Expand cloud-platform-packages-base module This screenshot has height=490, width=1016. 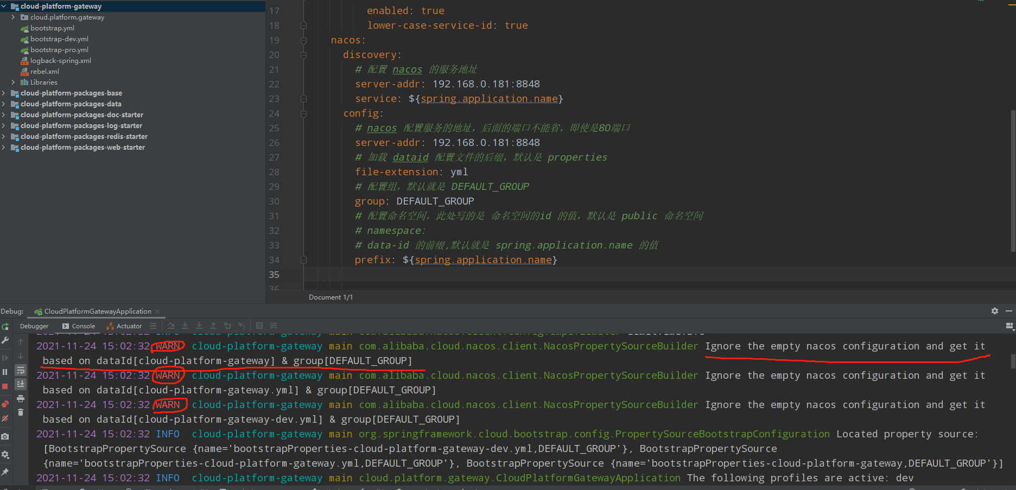coord(4,93)
